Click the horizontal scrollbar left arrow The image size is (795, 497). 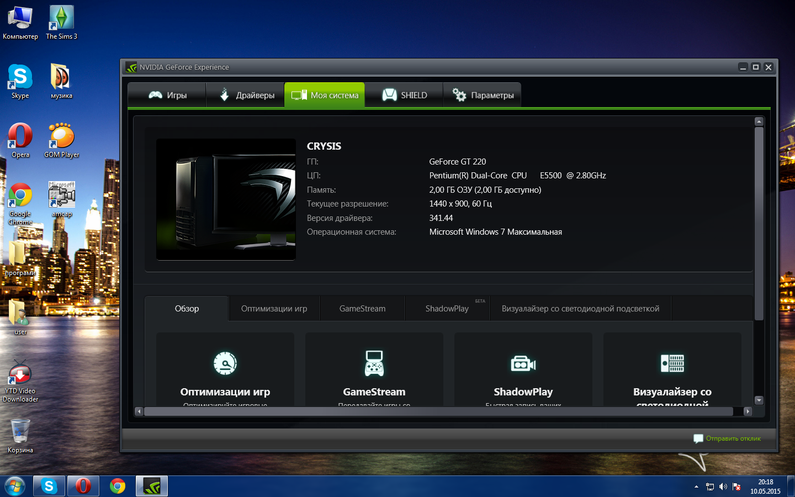point(139,411)
